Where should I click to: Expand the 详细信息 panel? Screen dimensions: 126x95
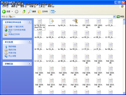(x=29, y=64)
